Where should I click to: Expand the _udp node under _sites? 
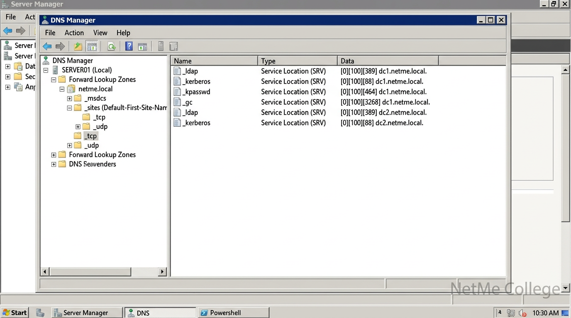coord(78,127)
